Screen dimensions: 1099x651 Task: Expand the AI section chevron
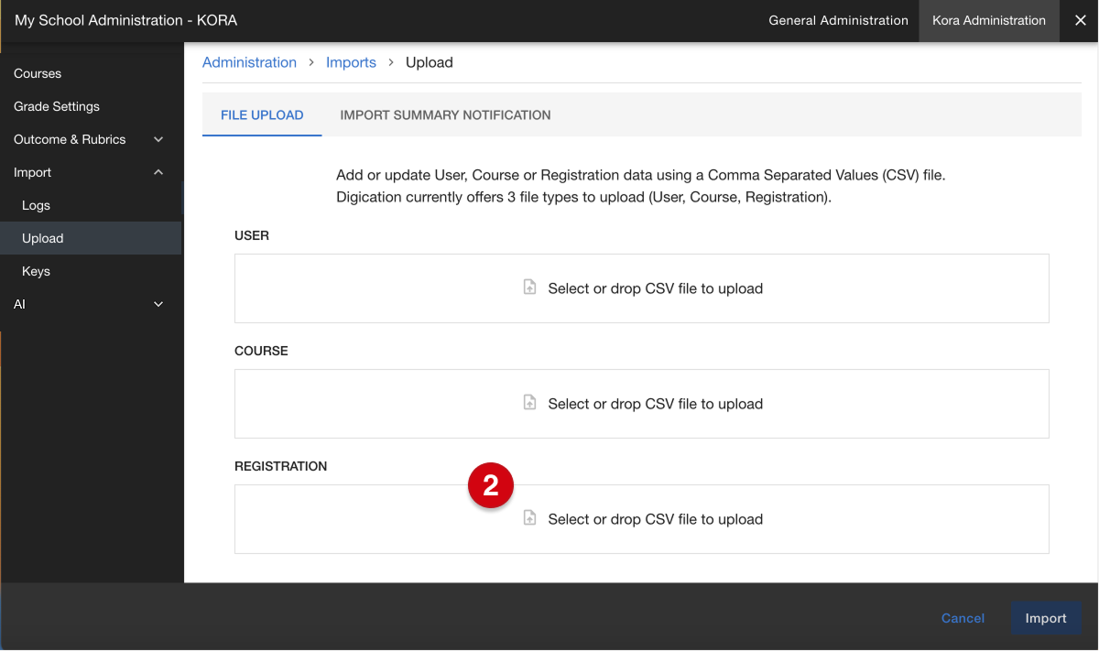tap(158, 304)
